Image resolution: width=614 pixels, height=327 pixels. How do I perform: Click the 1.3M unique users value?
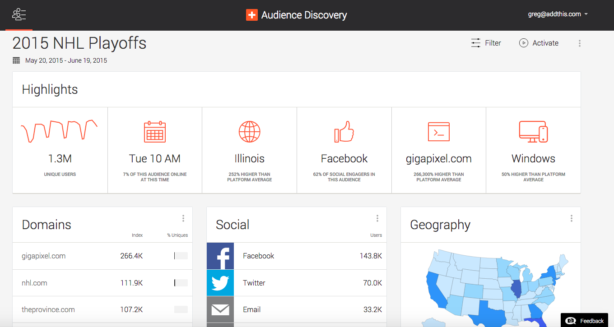[x=60, y=159]
